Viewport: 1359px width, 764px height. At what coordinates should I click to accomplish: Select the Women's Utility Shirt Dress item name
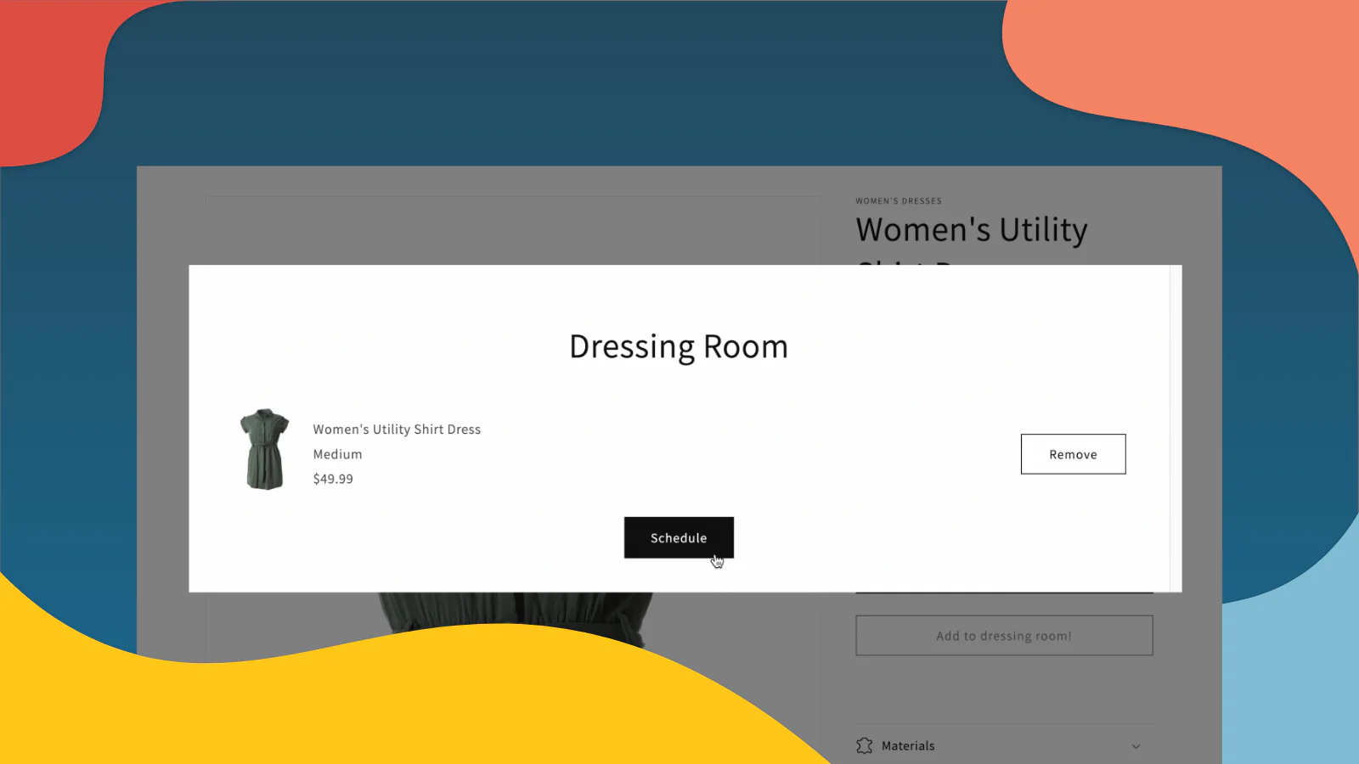pos(397,430)
